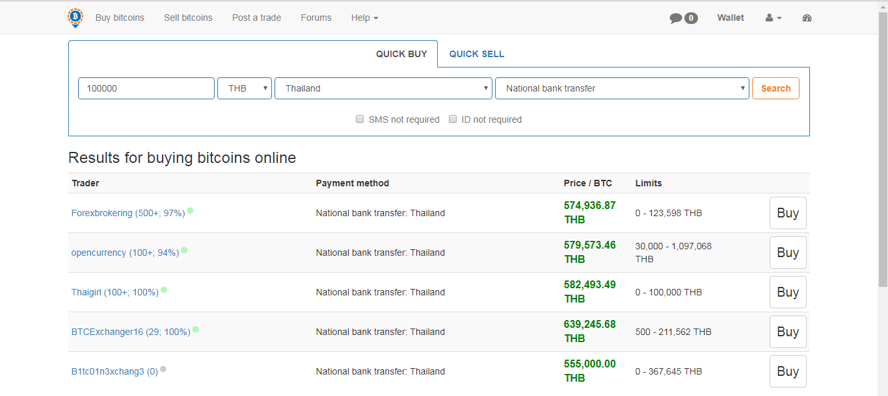Click opencurrency's green online status dot
The height and width of the screenshot is (396, 888).
coord(184,250)
